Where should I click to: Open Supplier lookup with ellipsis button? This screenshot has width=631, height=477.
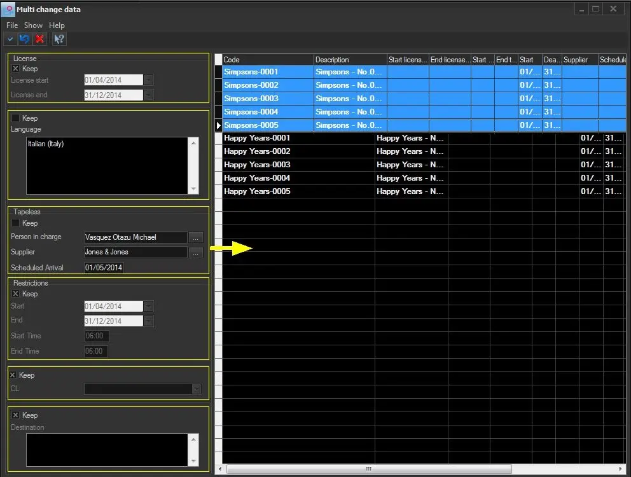[196, 252]
